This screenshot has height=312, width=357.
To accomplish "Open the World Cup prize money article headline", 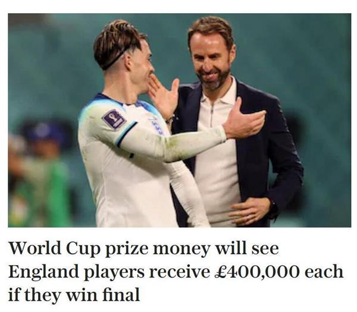I will 176,272.
